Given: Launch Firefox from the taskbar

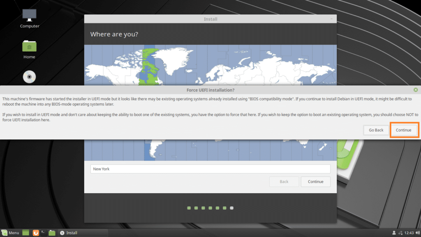Looking at the screenshot, I should coord(36,232).
